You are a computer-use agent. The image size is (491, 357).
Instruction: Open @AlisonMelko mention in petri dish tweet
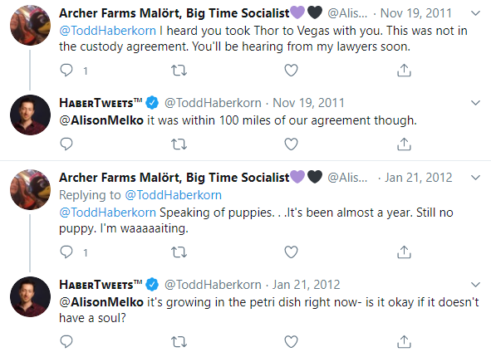click(x=101, y=302)
